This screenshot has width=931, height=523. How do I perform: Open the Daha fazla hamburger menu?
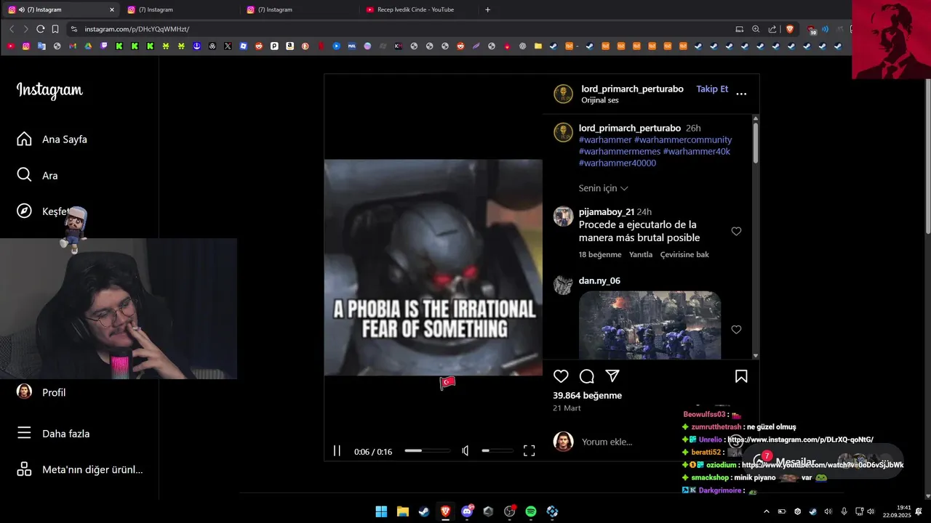[53, 433]
